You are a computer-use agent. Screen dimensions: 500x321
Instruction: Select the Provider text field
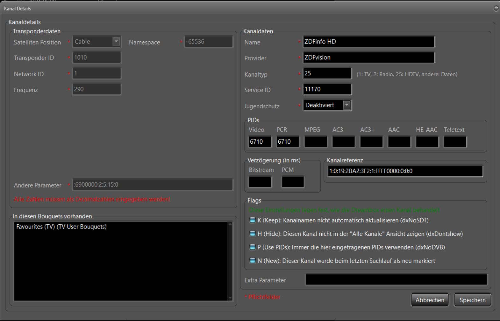point(368,58)
